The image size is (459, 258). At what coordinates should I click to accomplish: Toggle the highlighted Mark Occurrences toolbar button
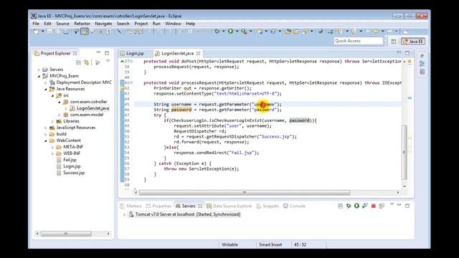pyautogui.click(x=85, y=32)
